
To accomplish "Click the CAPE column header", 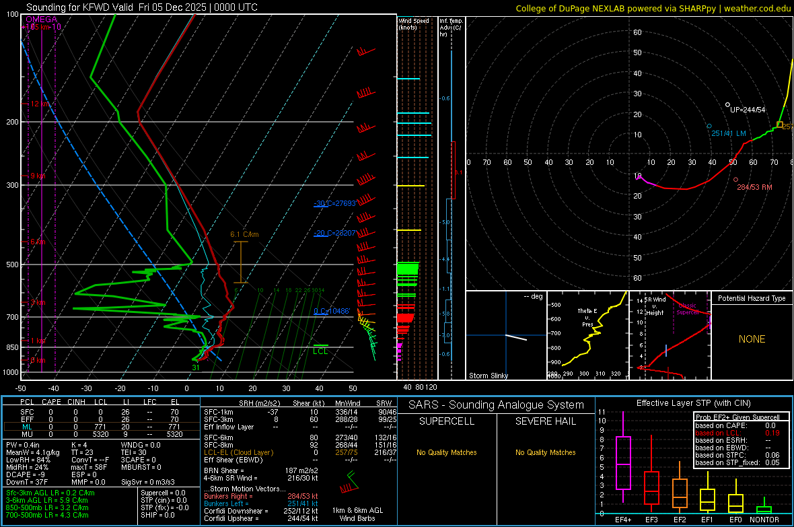I will coord(51,402).
